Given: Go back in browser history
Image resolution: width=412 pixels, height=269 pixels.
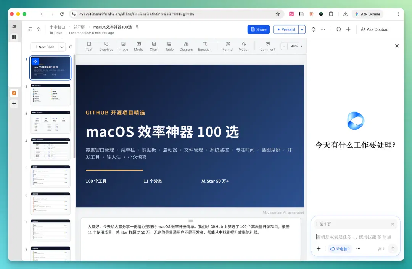Looking at the screenshot, I should coord(42,14).
